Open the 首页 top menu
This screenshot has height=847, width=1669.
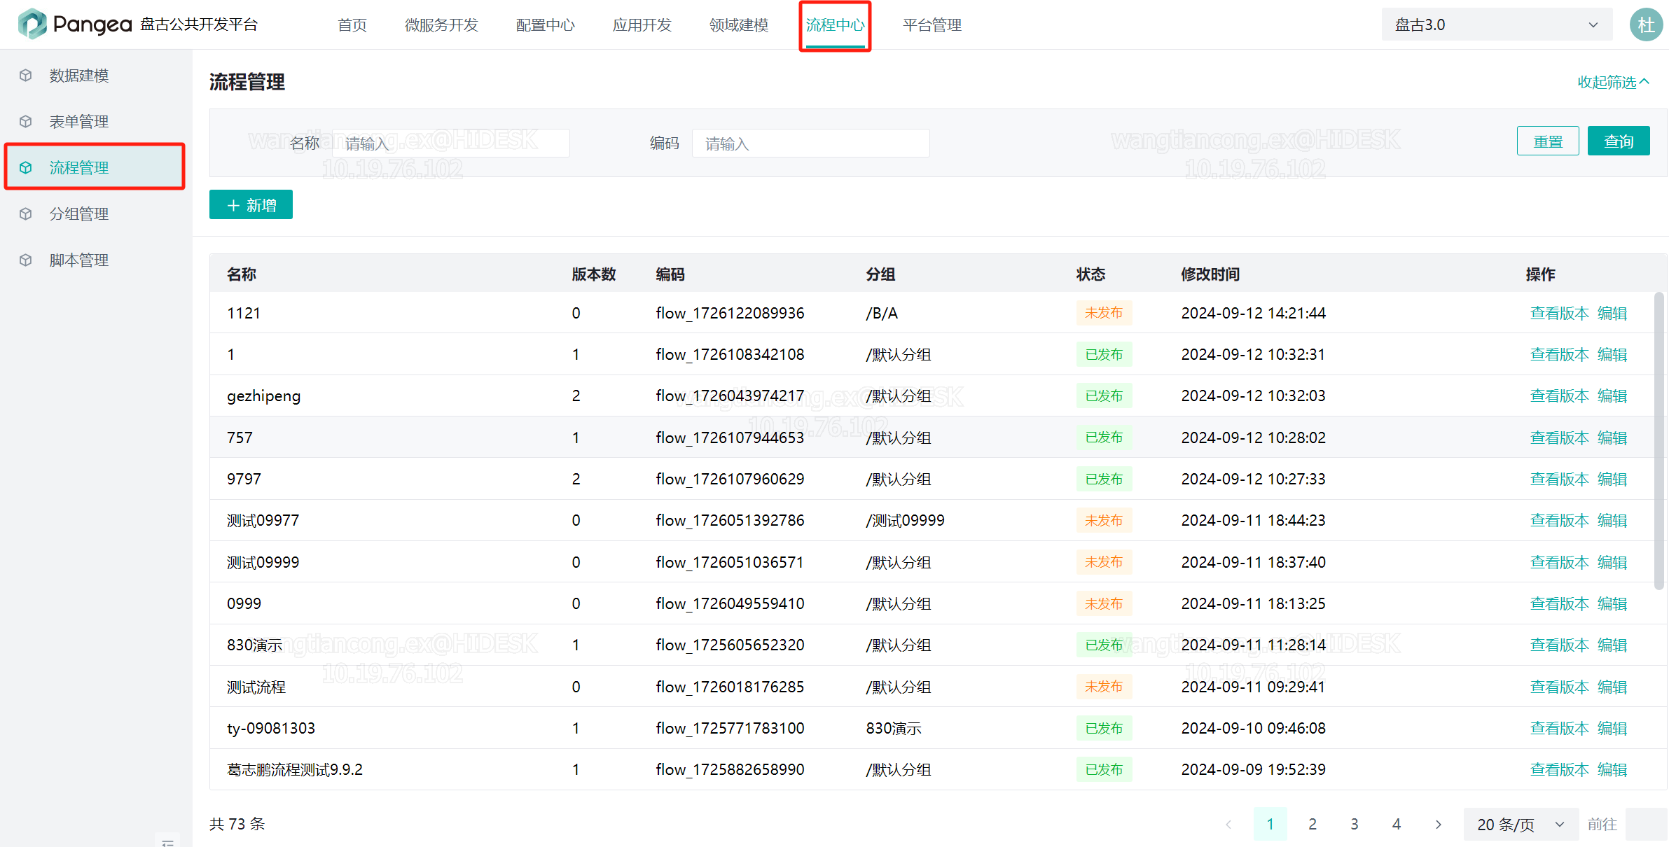click(352, 25)
